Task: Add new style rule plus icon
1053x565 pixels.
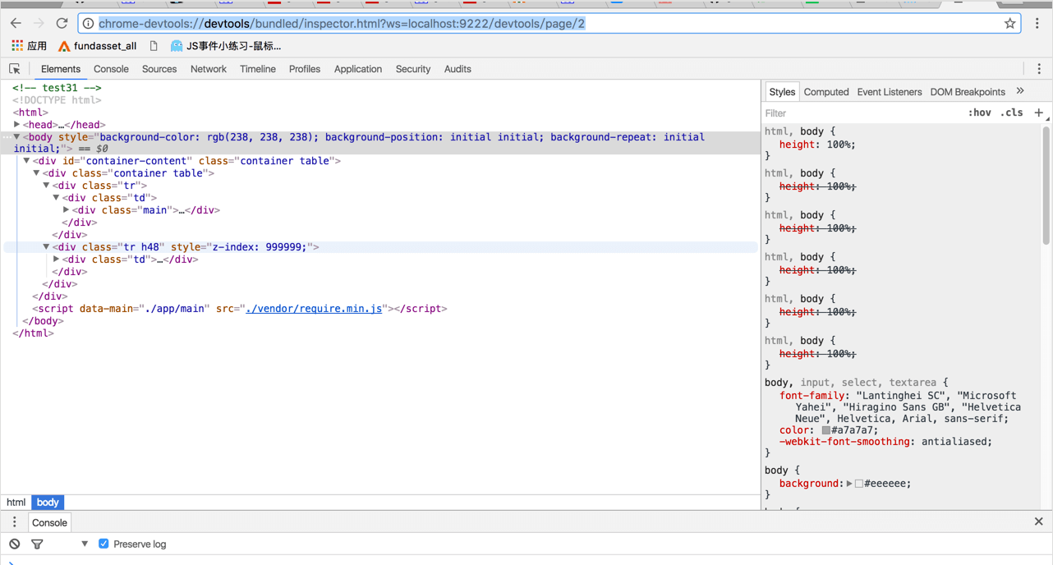Action: [1039, 113]
